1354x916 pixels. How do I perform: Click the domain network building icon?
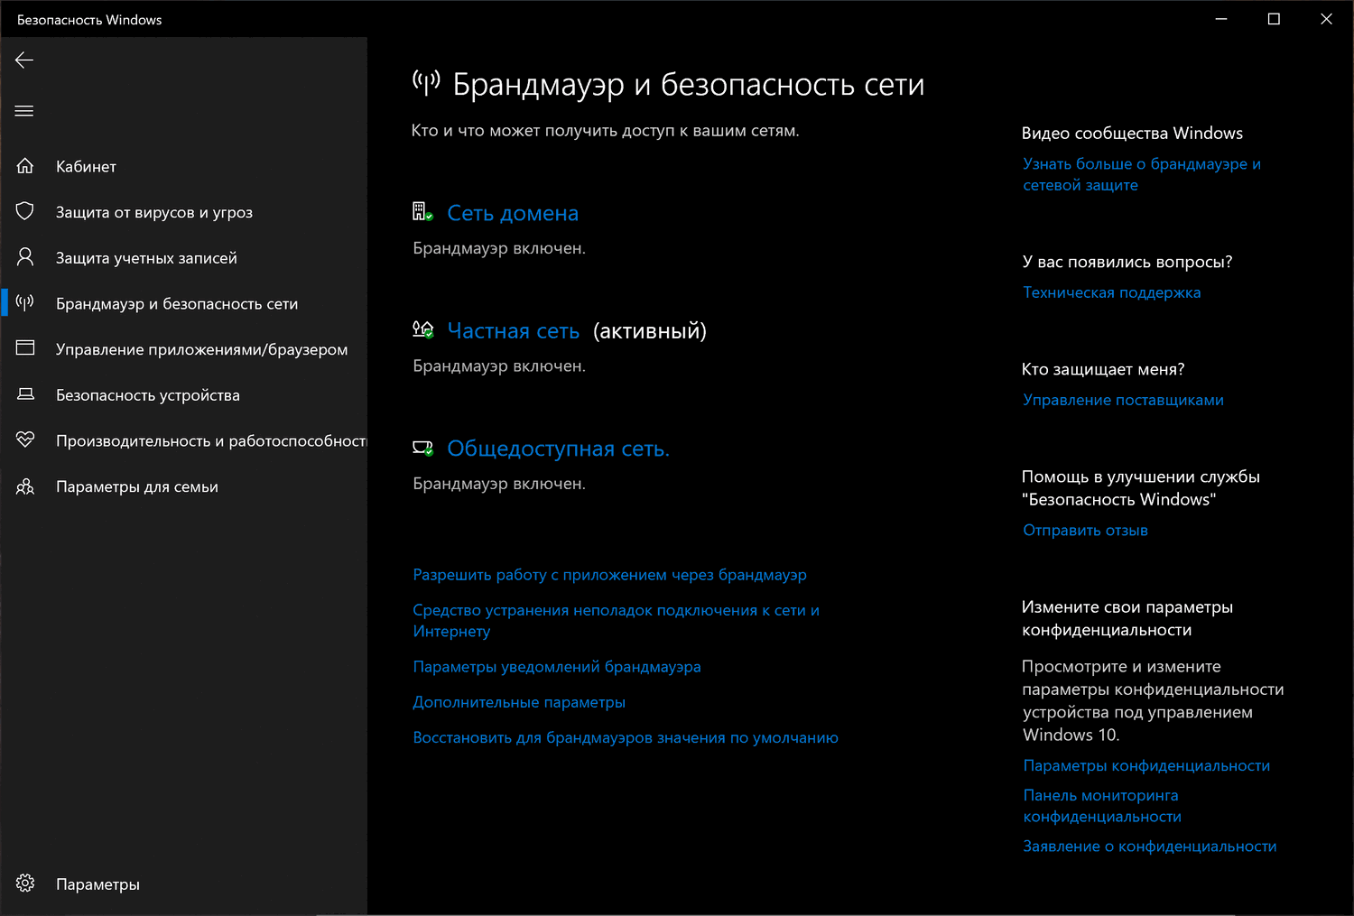(x=422, y=212)
